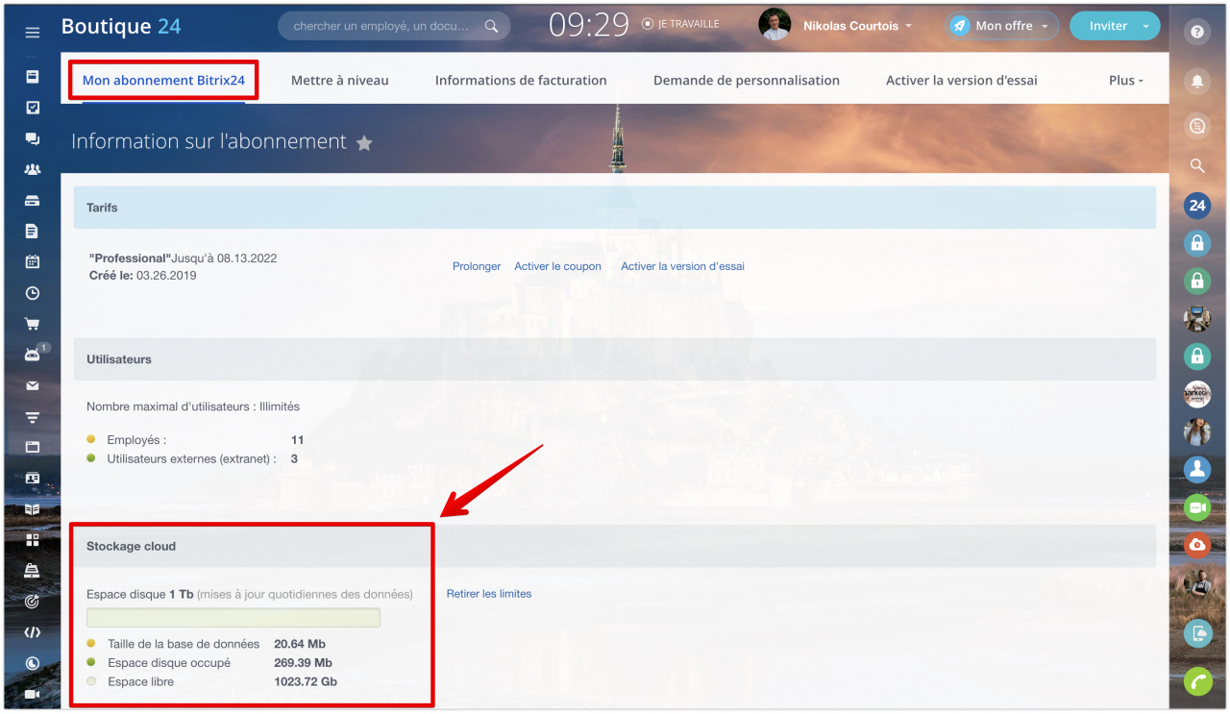Open the chat bubbles icon in sidebar

click(32, 139)
